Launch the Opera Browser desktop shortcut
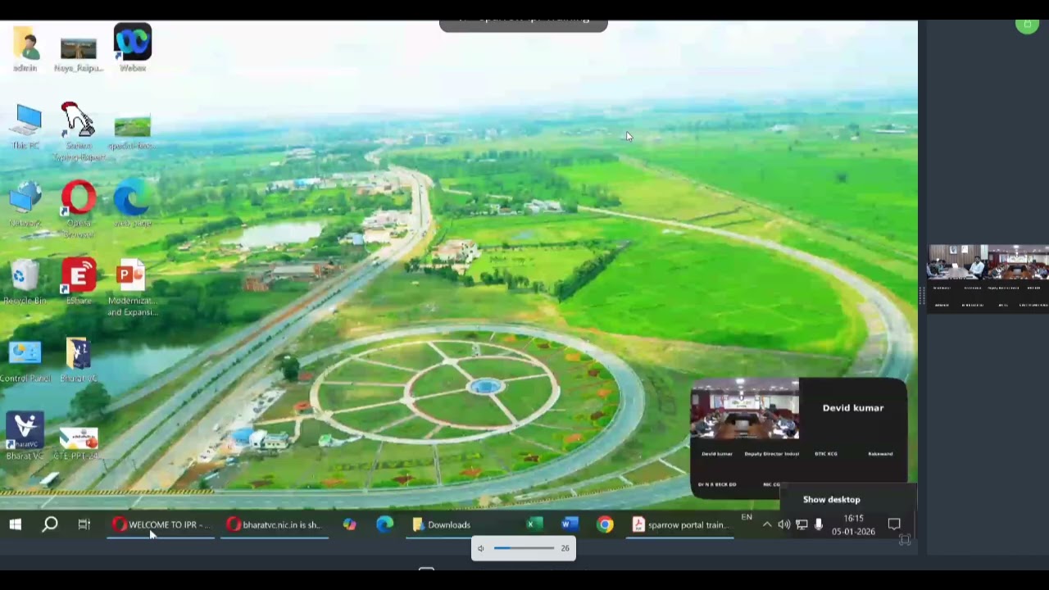 coord(79,208)
